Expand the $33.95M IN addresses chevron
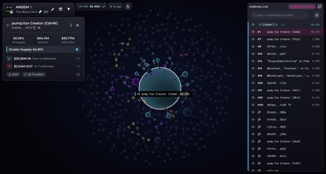326x174 pixels. [x=78, y=58]
